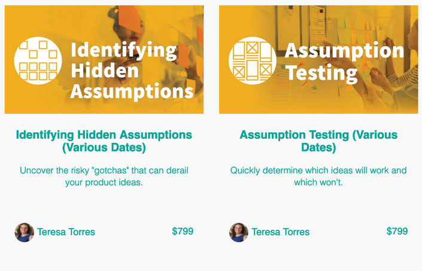Click Teresa Torres avatar on the right card
The image size is (422, 271).
[239, 232]
